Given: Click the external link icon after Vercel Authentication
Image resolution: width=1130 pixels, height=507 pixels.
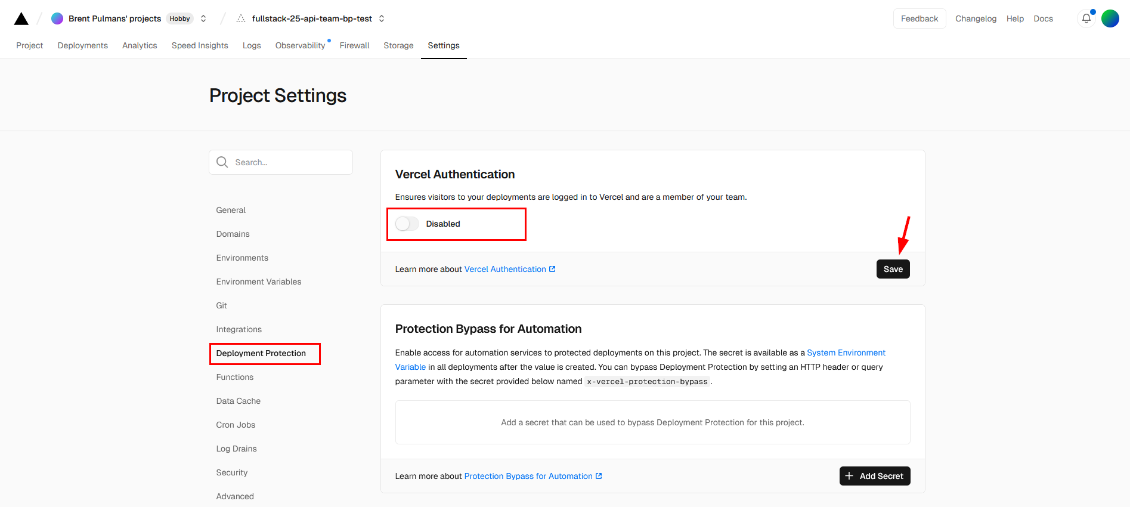Looking at the screenshot, I should point(552,269).
